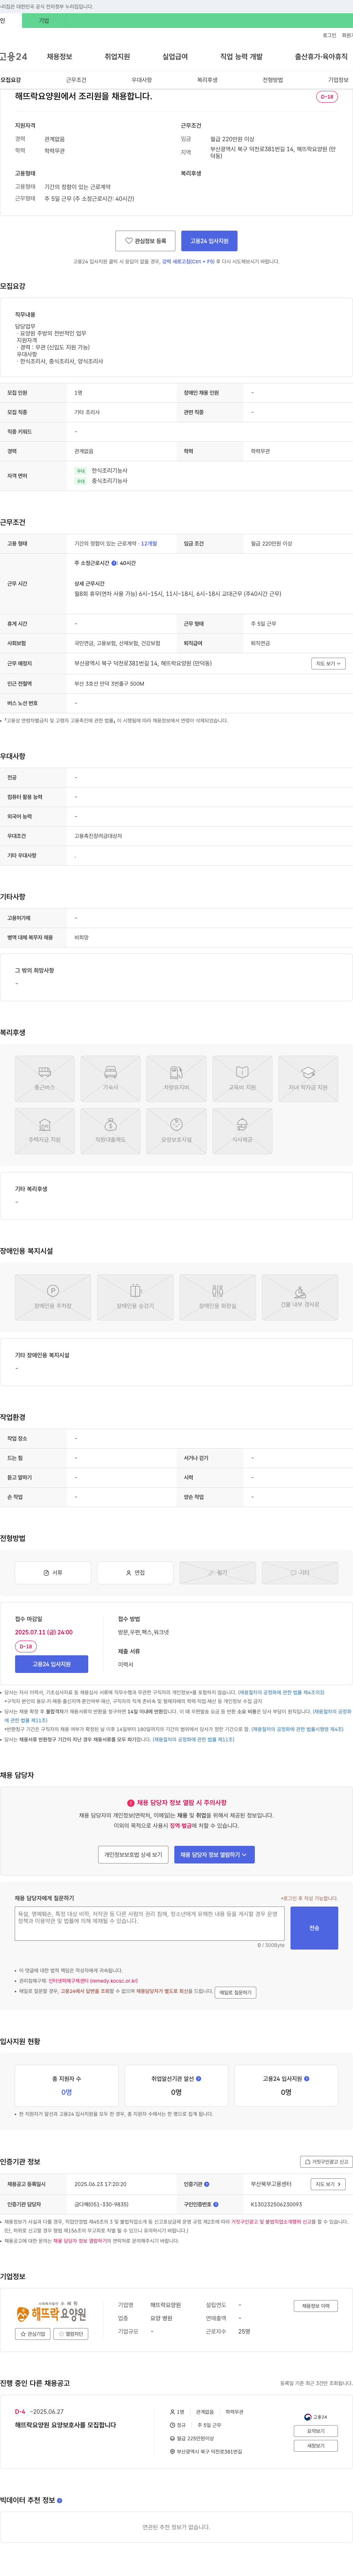The height and width of the screenshot is (2576, 353).
Task: Click the 구인인증번호 info icon
Action: [216, 2204]
